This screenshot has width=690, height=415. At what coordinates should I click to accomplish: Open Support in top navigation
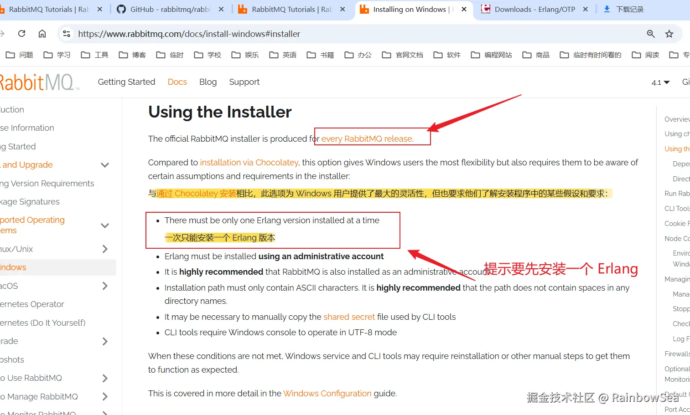[244, 82]
